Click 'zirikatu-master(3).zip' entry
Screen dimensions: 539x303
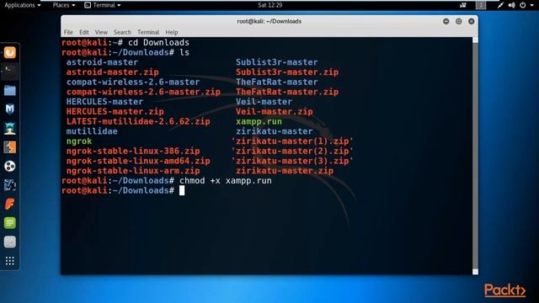click(x=292, y=161)
